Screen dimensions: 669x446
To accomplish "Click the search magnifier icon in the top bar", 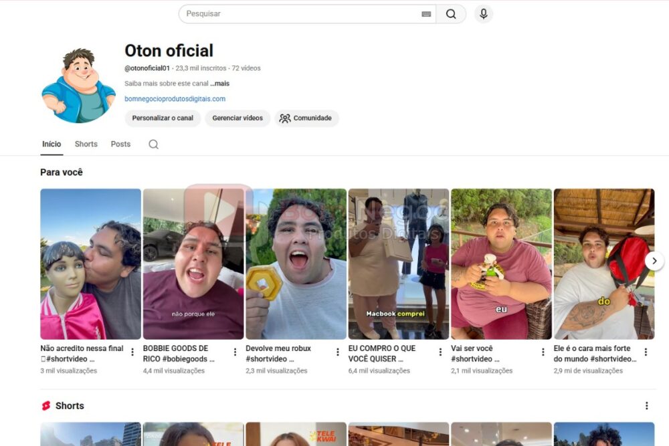I will click(452, 13).
